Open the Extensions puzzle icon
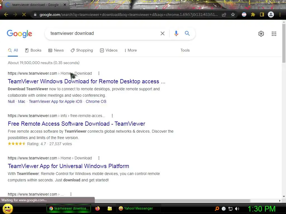Image resolution: width=286 pixels, height=214 pixels. click(253, 14)
